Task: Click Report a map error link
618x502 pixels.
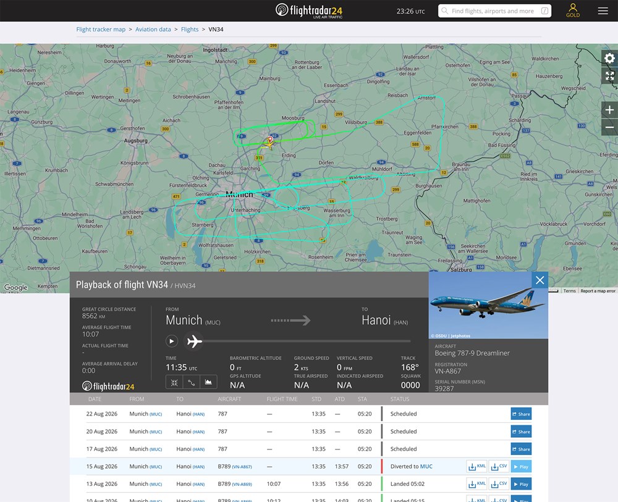Action: tap(598, 291)
